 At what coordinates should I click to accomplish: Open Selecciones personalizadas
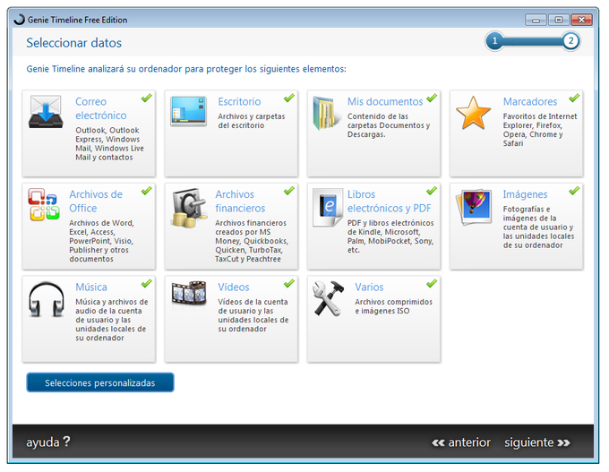100,382
